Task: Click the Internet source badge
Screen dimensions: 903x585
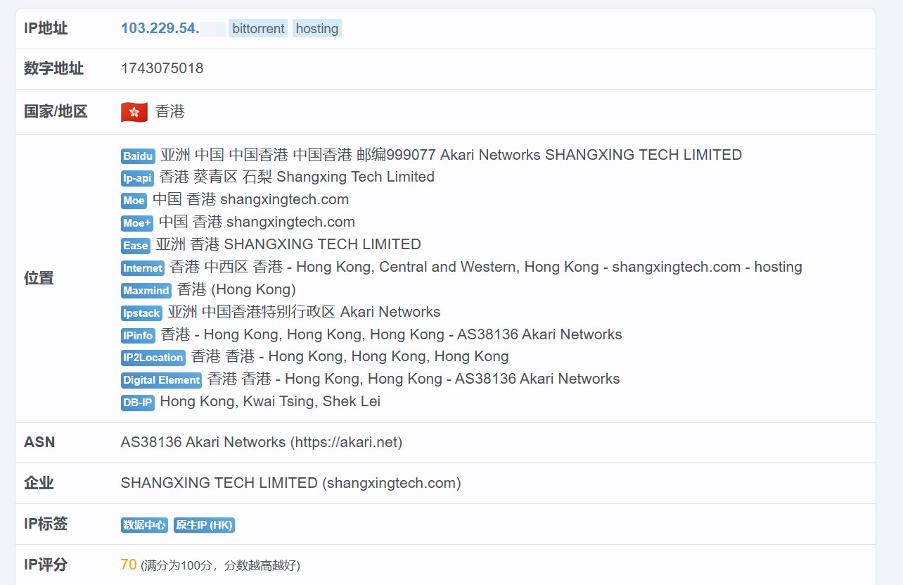Action: (x=143, y=268)
